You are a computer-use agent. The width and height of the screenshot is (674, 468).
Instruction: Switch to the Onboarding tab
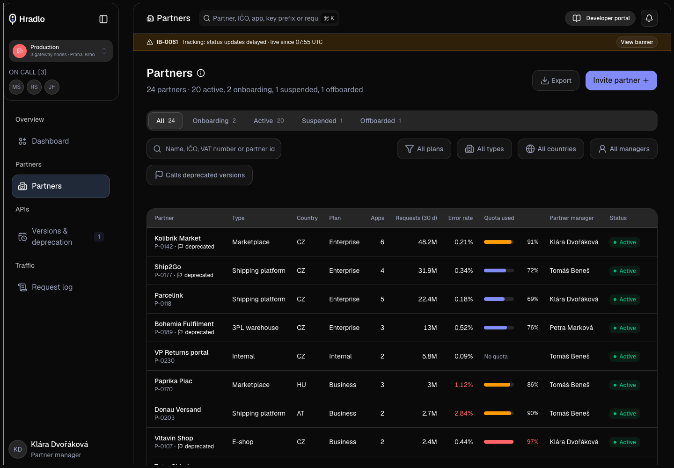click(214, 121)
